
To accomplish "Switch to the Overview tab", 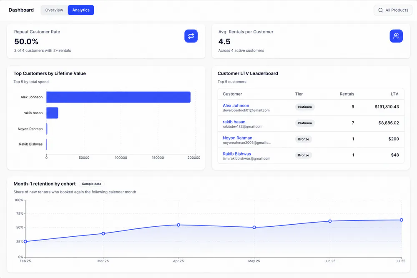I will [54, 10].
